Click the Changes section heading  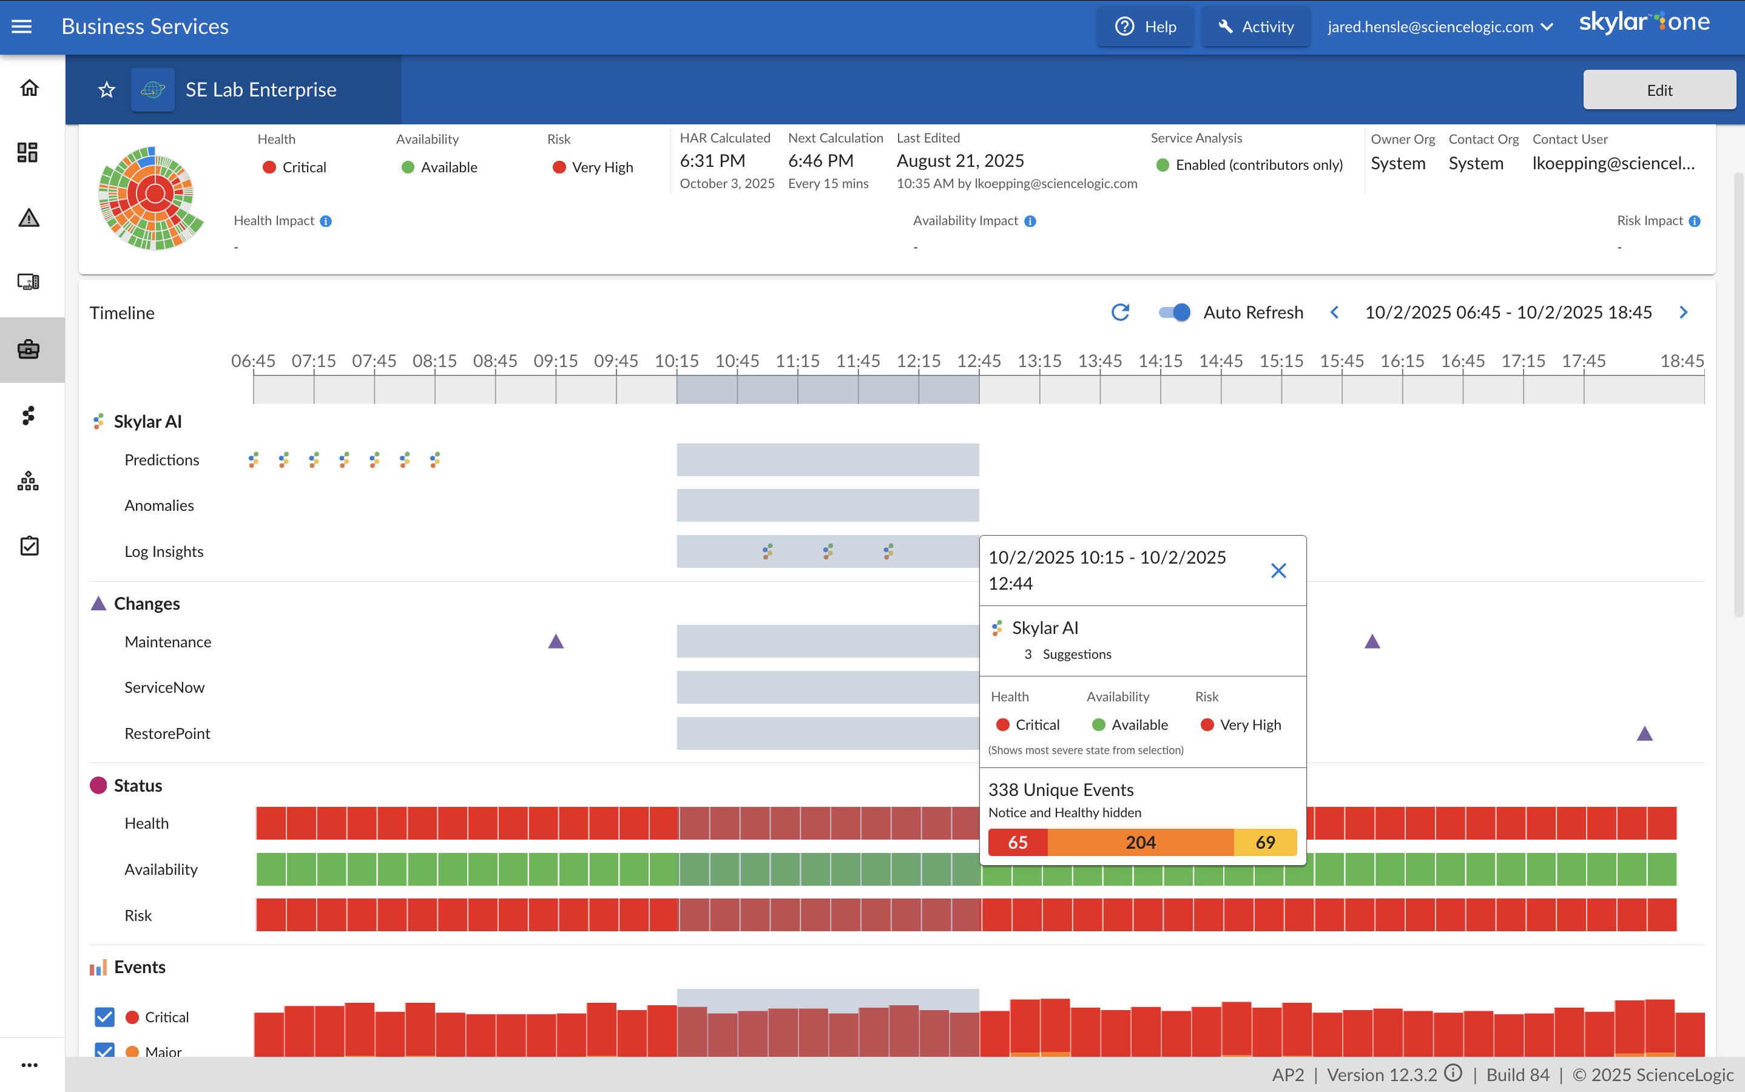(x=147, y=603)
